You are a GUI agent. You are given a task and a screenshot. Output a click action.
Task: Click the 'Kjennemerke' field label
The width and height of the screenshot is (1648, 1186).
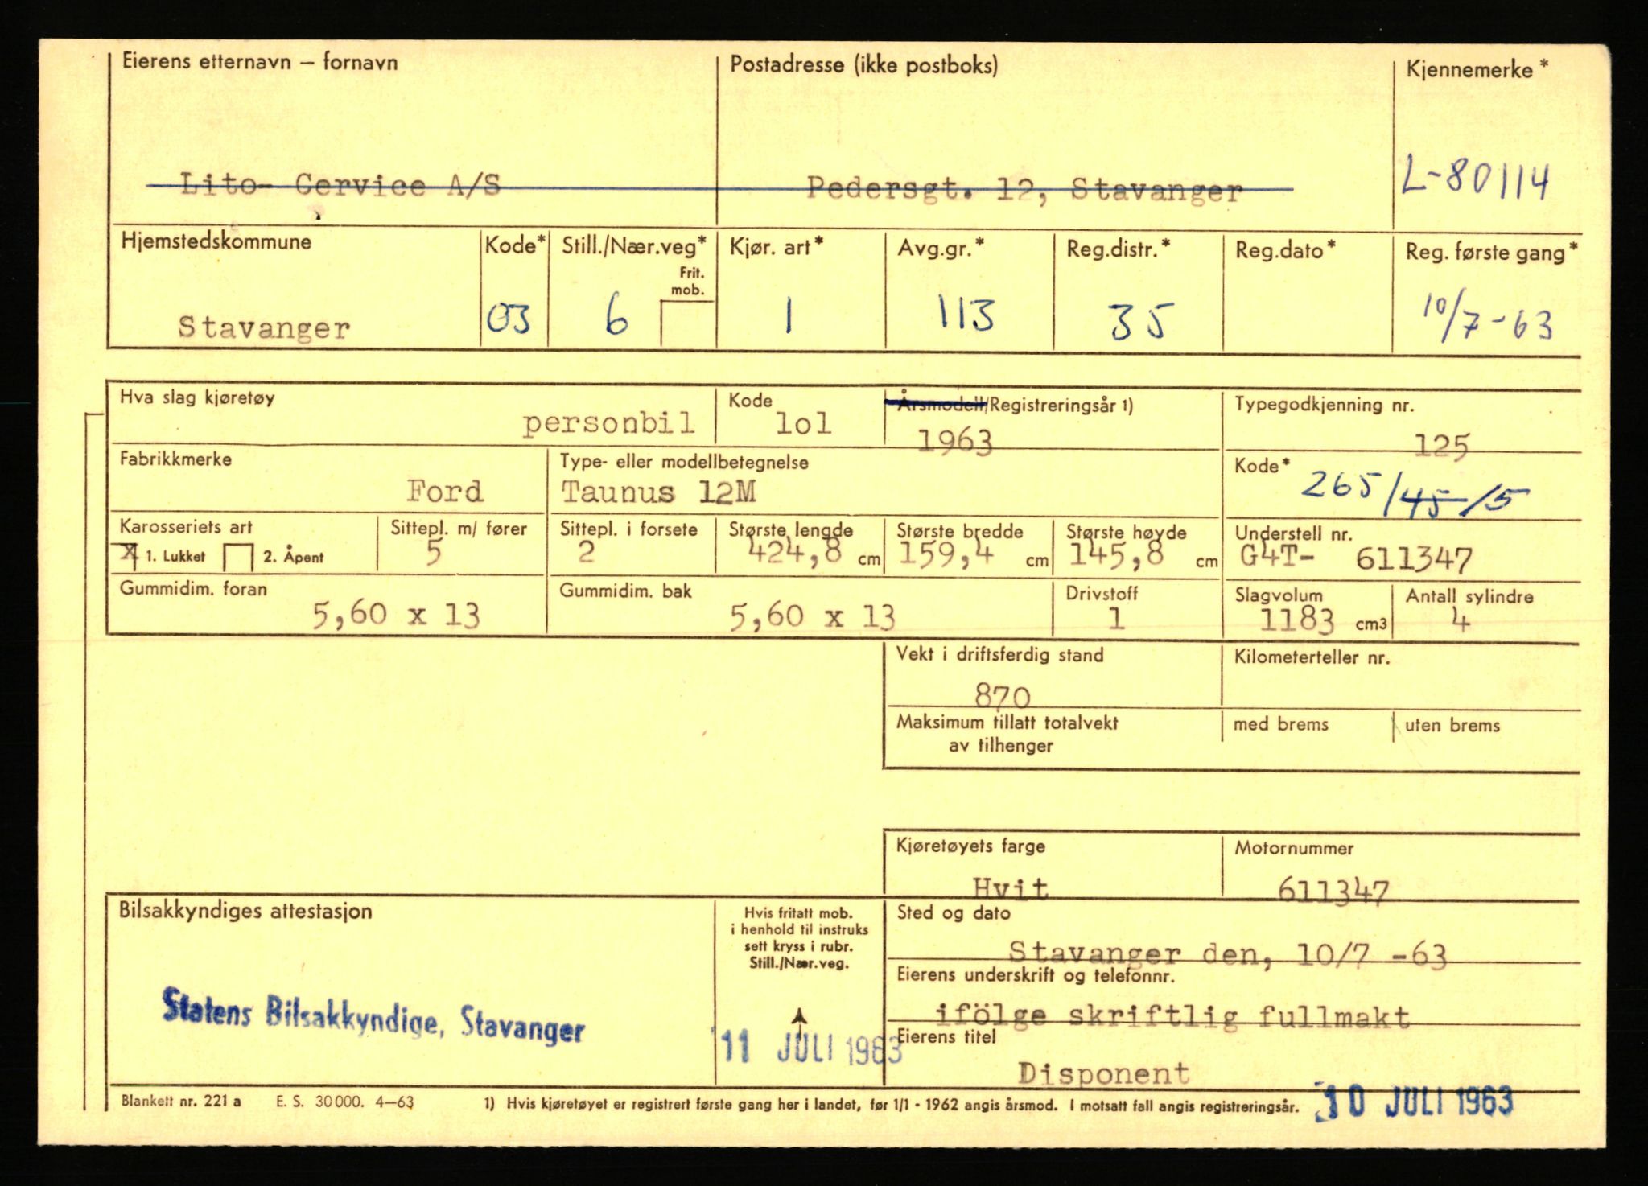coord(1477,69)
